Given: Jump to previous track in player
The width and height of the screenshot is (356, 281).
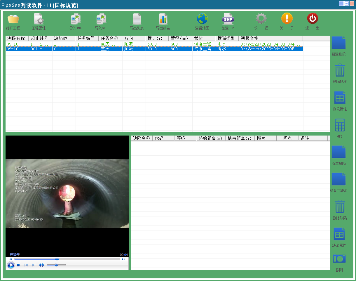Looking at the screenshot, I should (x=26, y=265).
